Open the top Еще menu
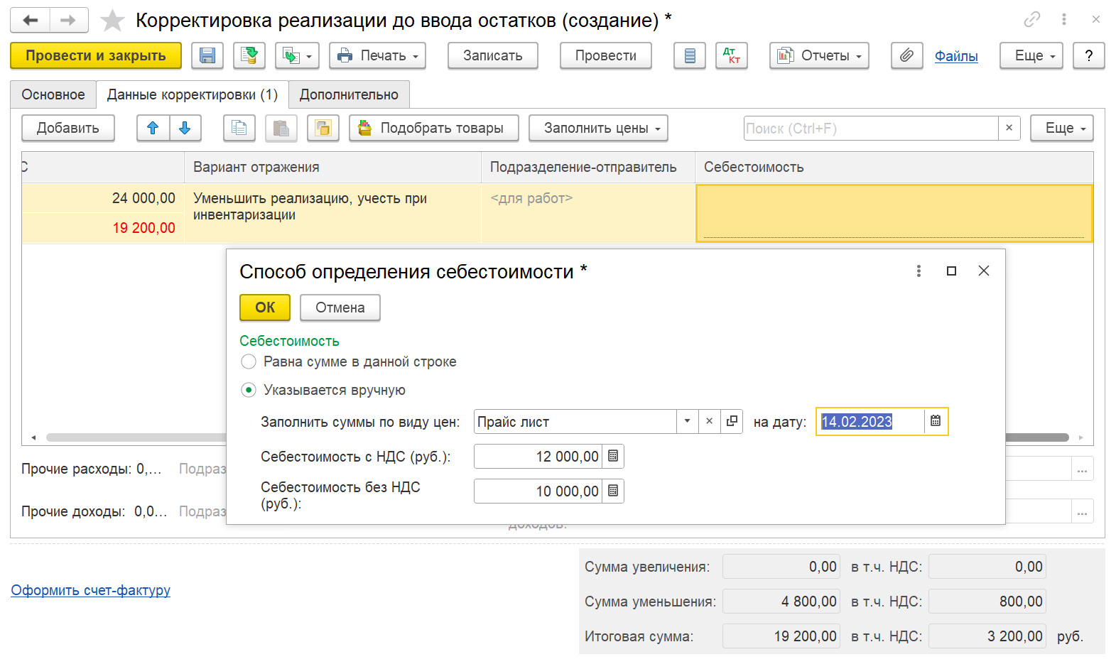The image size is (1116, 664). (x=1031, y=55)
